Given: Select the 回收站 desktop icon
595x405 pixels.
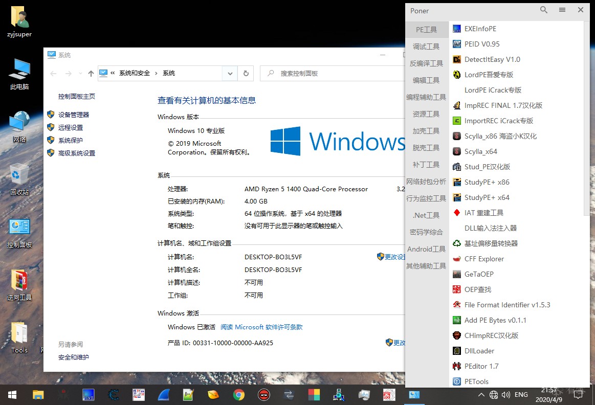Looking at the screenshot, I should 19,179.
